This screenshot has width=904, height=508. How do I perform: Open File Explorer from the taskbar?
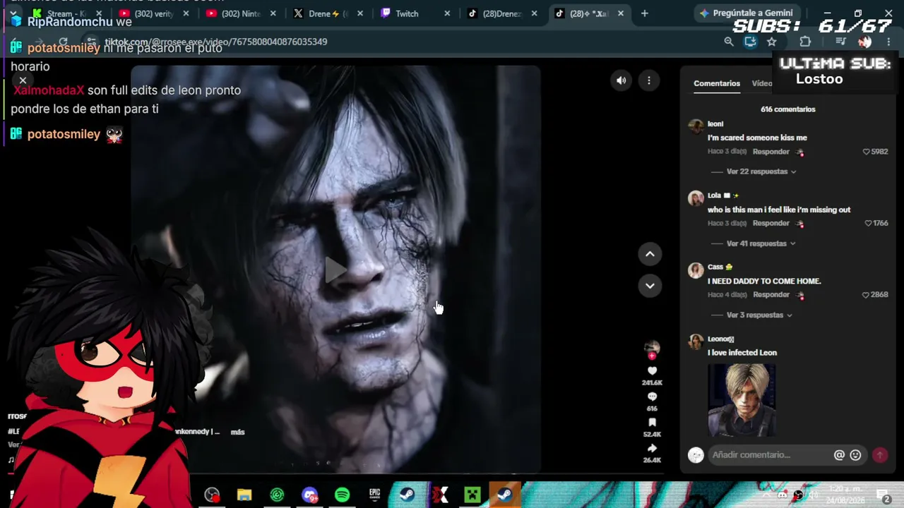(244, 495)
